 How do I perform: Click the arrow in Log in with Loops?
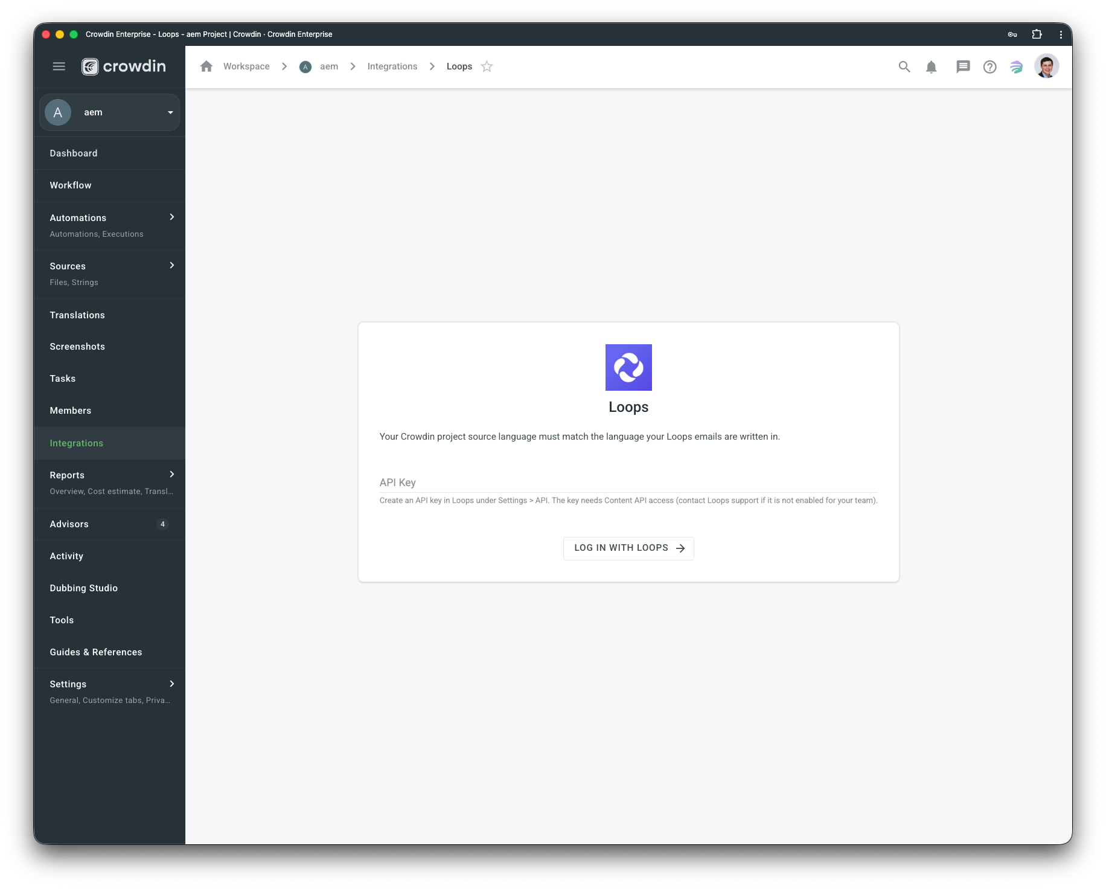coord(680,548)
